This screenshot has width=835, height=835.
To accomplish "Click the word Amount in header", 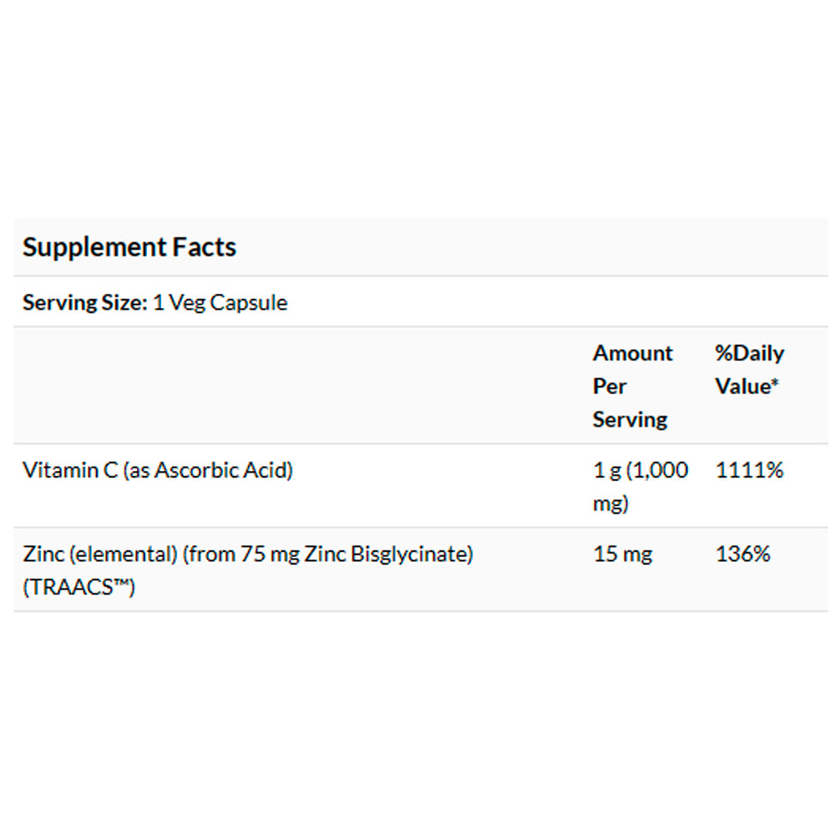I will click(632, 353).
